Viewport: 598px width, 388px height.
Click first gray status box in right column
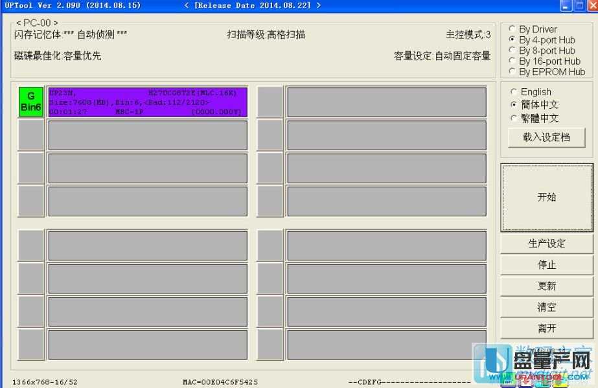(x=270, y=102)
